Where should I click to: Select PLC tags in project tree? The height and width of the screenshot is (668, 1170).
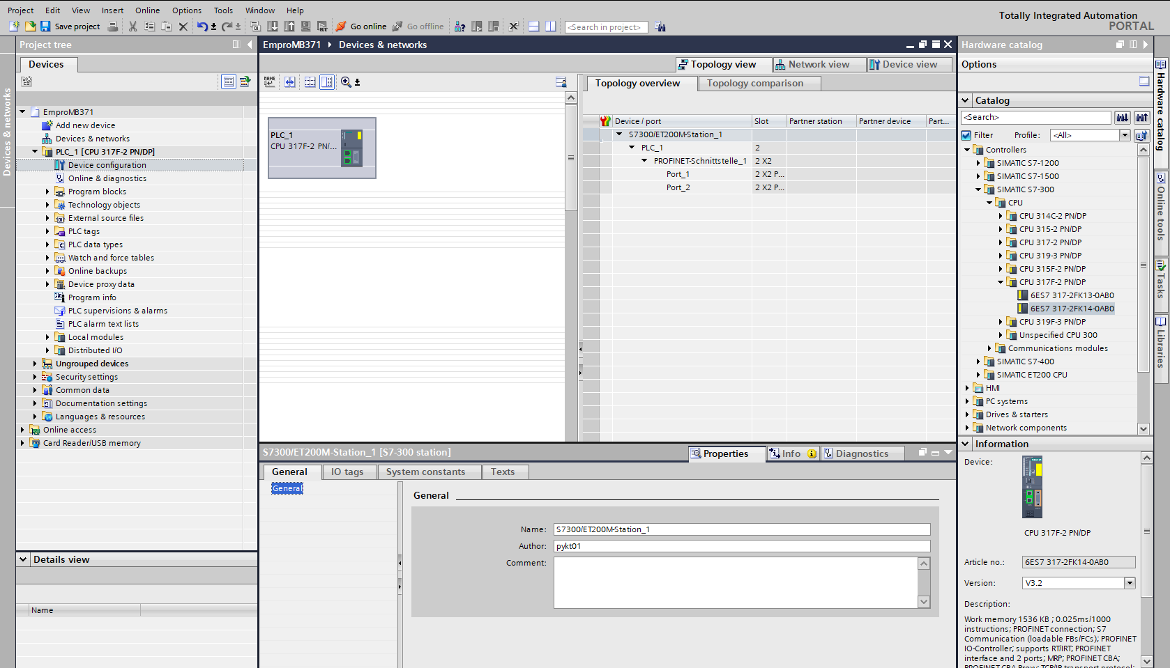point(84,231)
